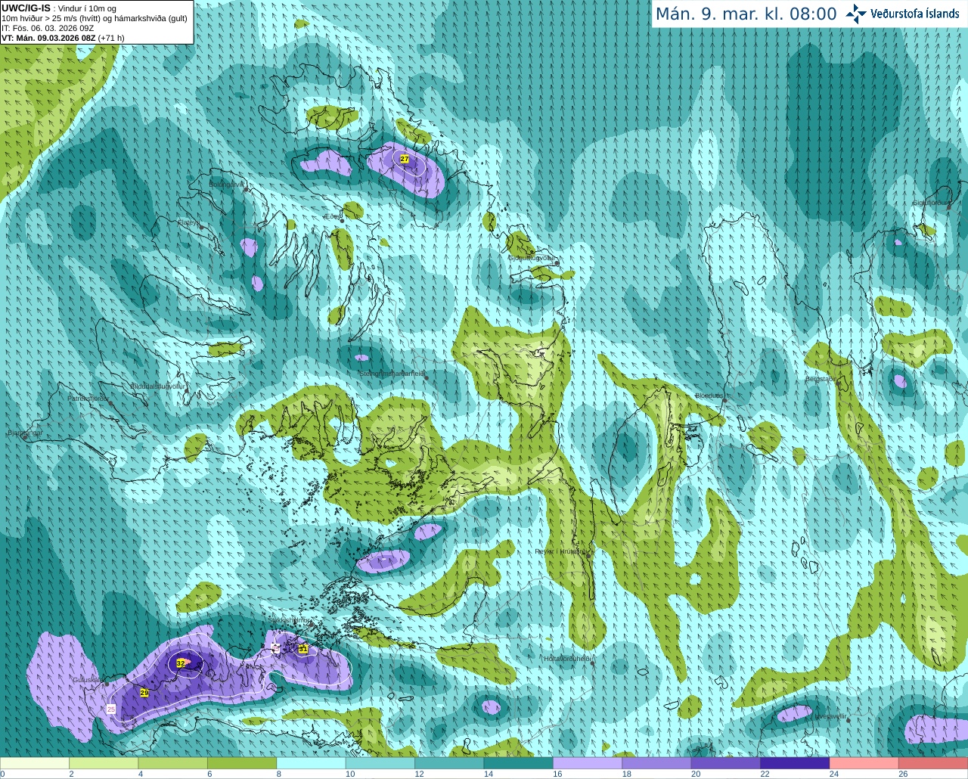Select the 24–26 m/s pink legend swatch
The width and height of the screenshot is (968, 779).
[x=864, y=763]
